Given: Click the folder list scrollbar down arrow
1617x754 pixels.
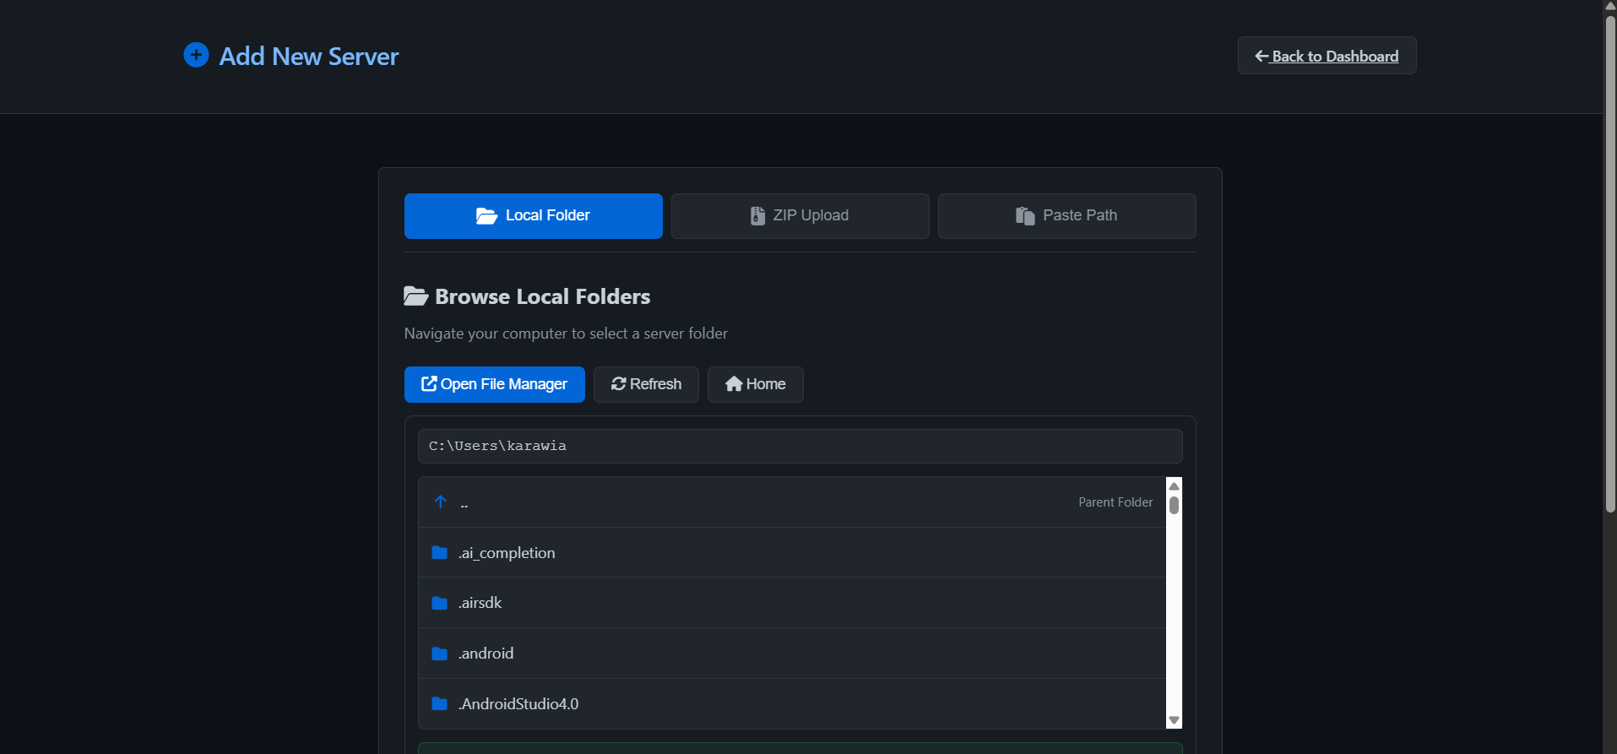Looking at the screenshot, I should 1174,720.
